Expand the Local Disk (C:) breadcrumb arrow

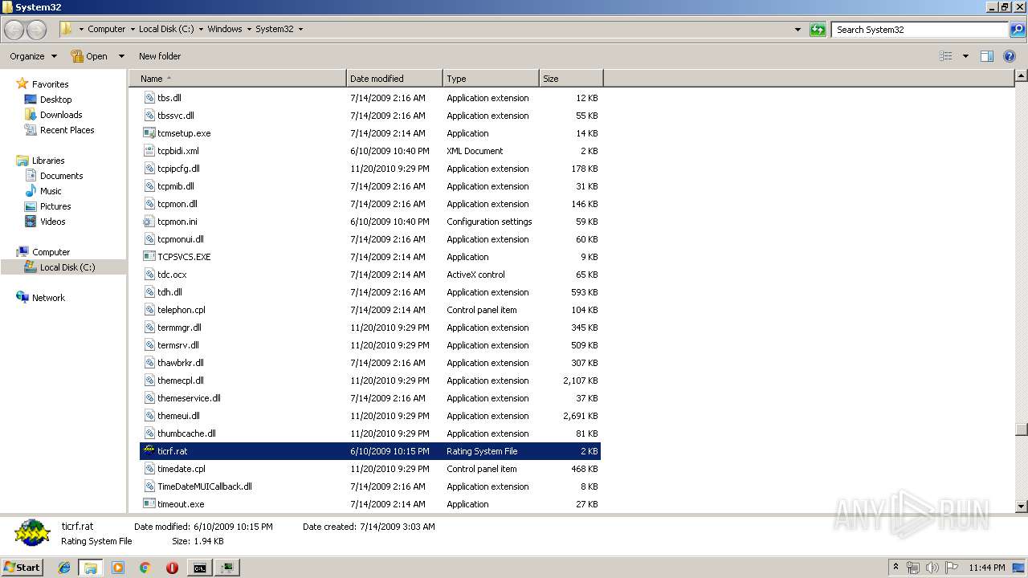coord(201,29)
